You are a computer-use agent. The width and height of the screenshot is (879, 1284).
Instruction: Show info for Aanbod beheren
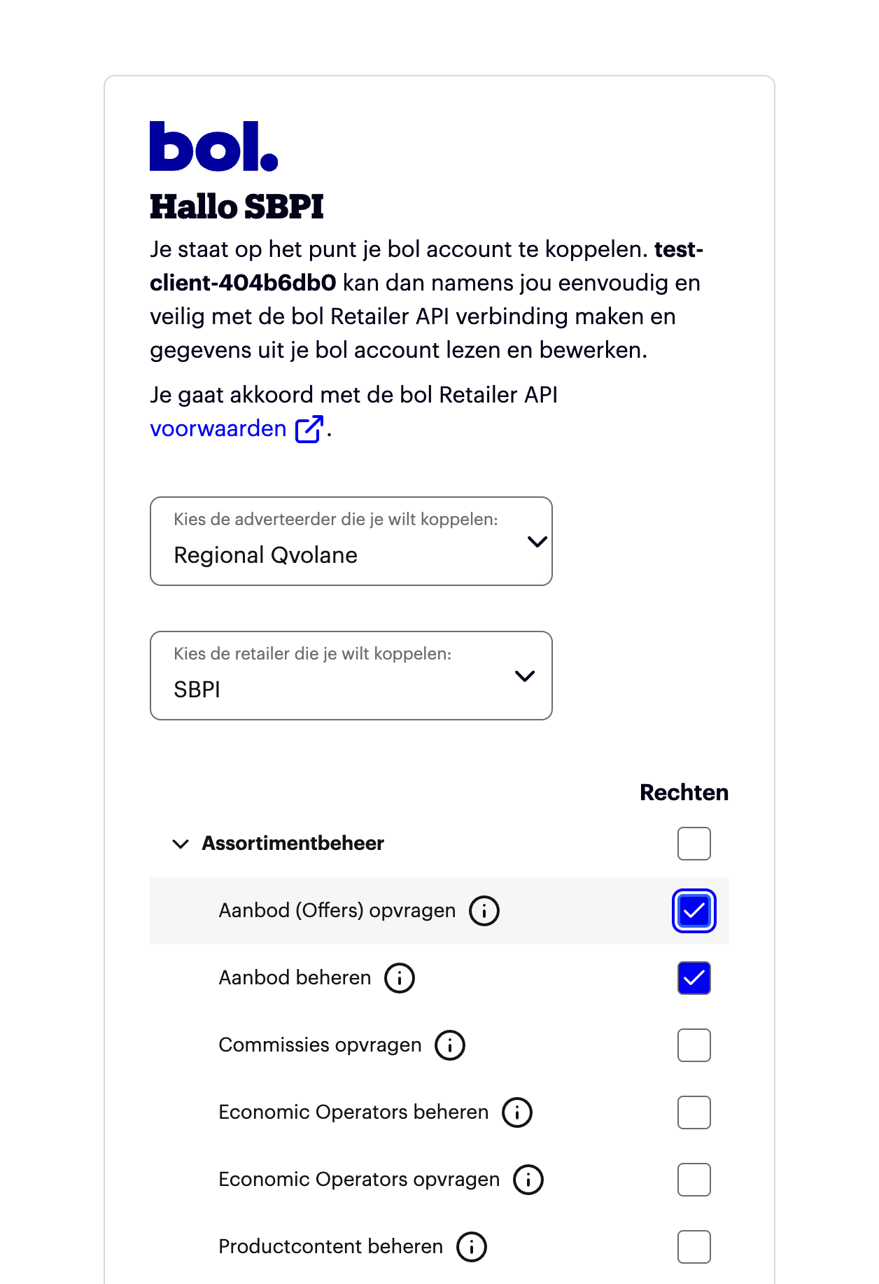[400, 978]
